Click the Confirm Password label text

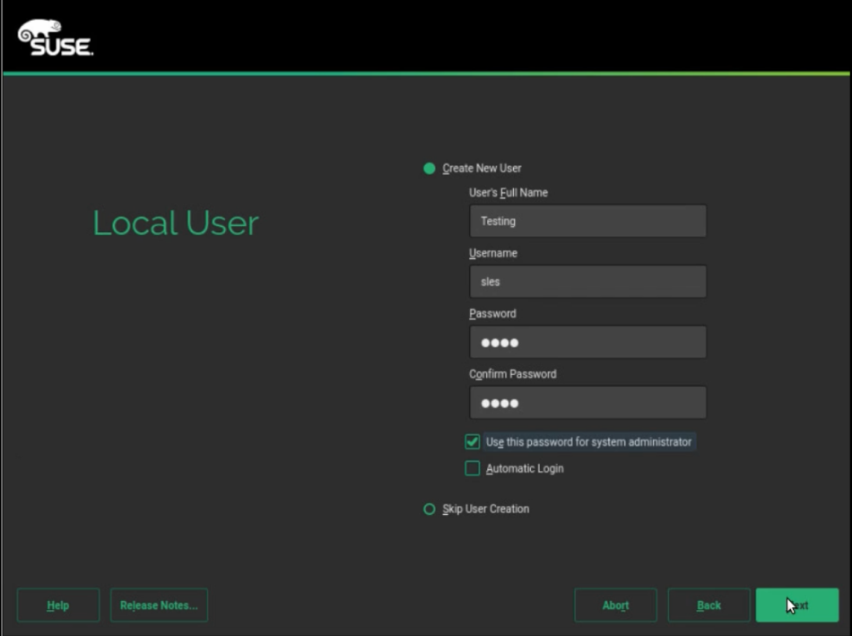[x=512, y=374]
